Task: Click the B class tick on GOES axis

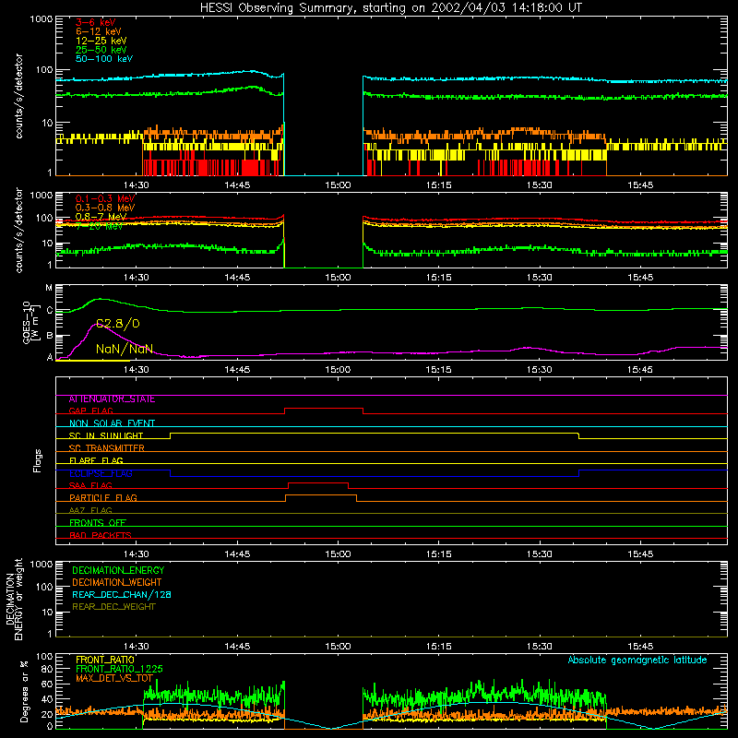Action: (50, 336)
